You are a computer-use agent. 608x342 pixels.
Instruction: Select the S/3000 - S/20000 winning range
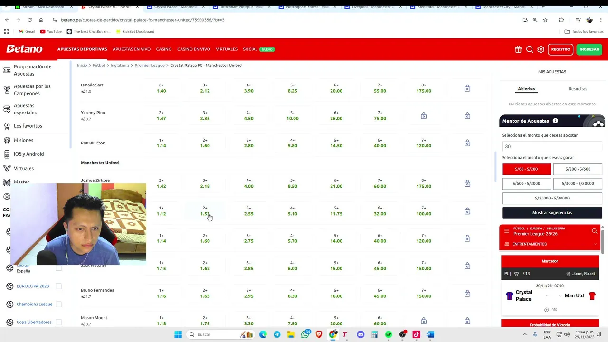578,183
